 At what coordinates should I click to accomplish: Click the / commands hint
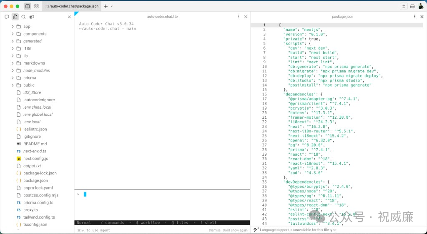click(x=112, y=223)
